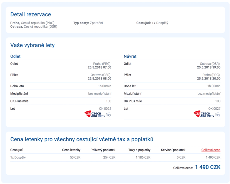The image size is (230, 184).
Task: Click the Typ cesty: Zpáteční text
Action: [88, 23]
